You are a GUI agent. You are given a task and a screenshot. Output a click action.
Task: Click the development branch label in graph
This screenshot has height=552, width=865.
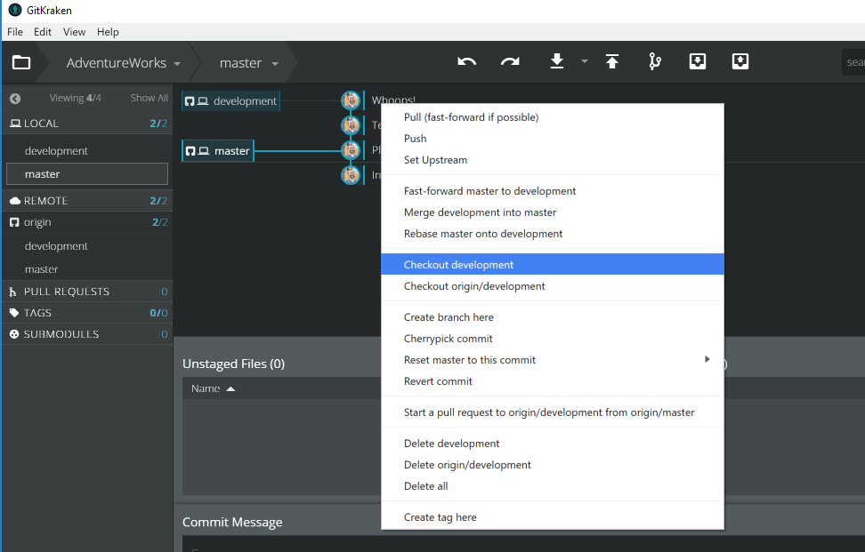[230, 101]
